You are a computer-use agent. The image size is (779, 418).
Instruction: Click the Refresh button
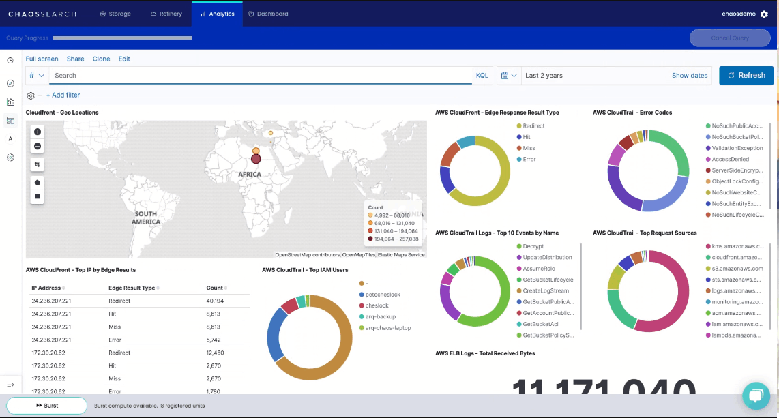[746, 75]
